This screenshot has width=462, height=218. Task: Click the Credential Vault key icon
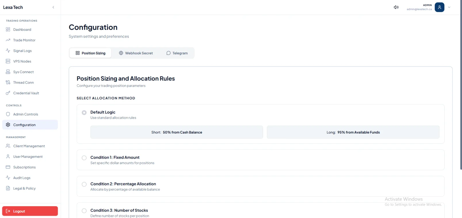[x=8, y=93]
